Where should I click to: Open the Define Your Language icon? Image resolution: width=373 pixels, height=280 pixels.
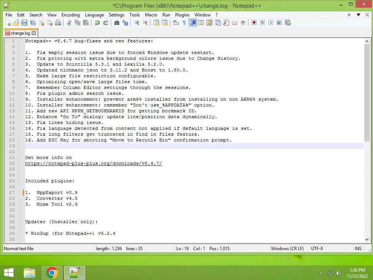coord(201,23)
